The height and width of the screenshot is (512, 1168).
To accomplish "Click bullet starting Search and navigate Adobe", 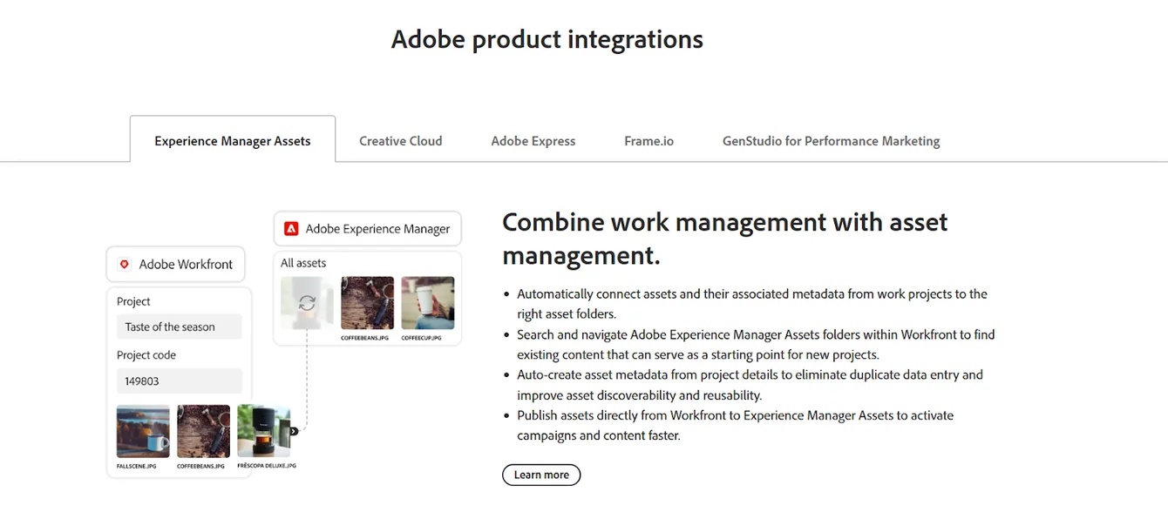I will tap(756, 344).
